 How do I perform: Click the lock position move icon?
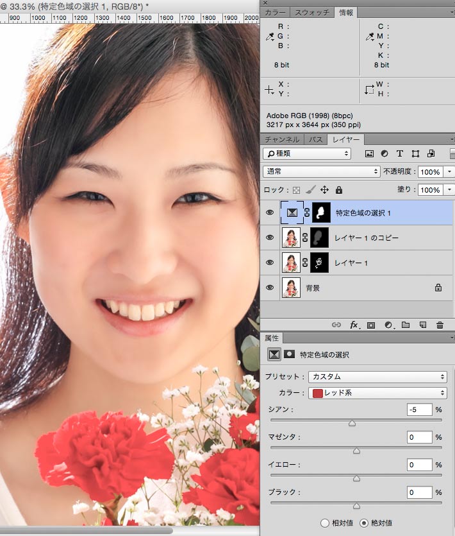tap(324, 190)
